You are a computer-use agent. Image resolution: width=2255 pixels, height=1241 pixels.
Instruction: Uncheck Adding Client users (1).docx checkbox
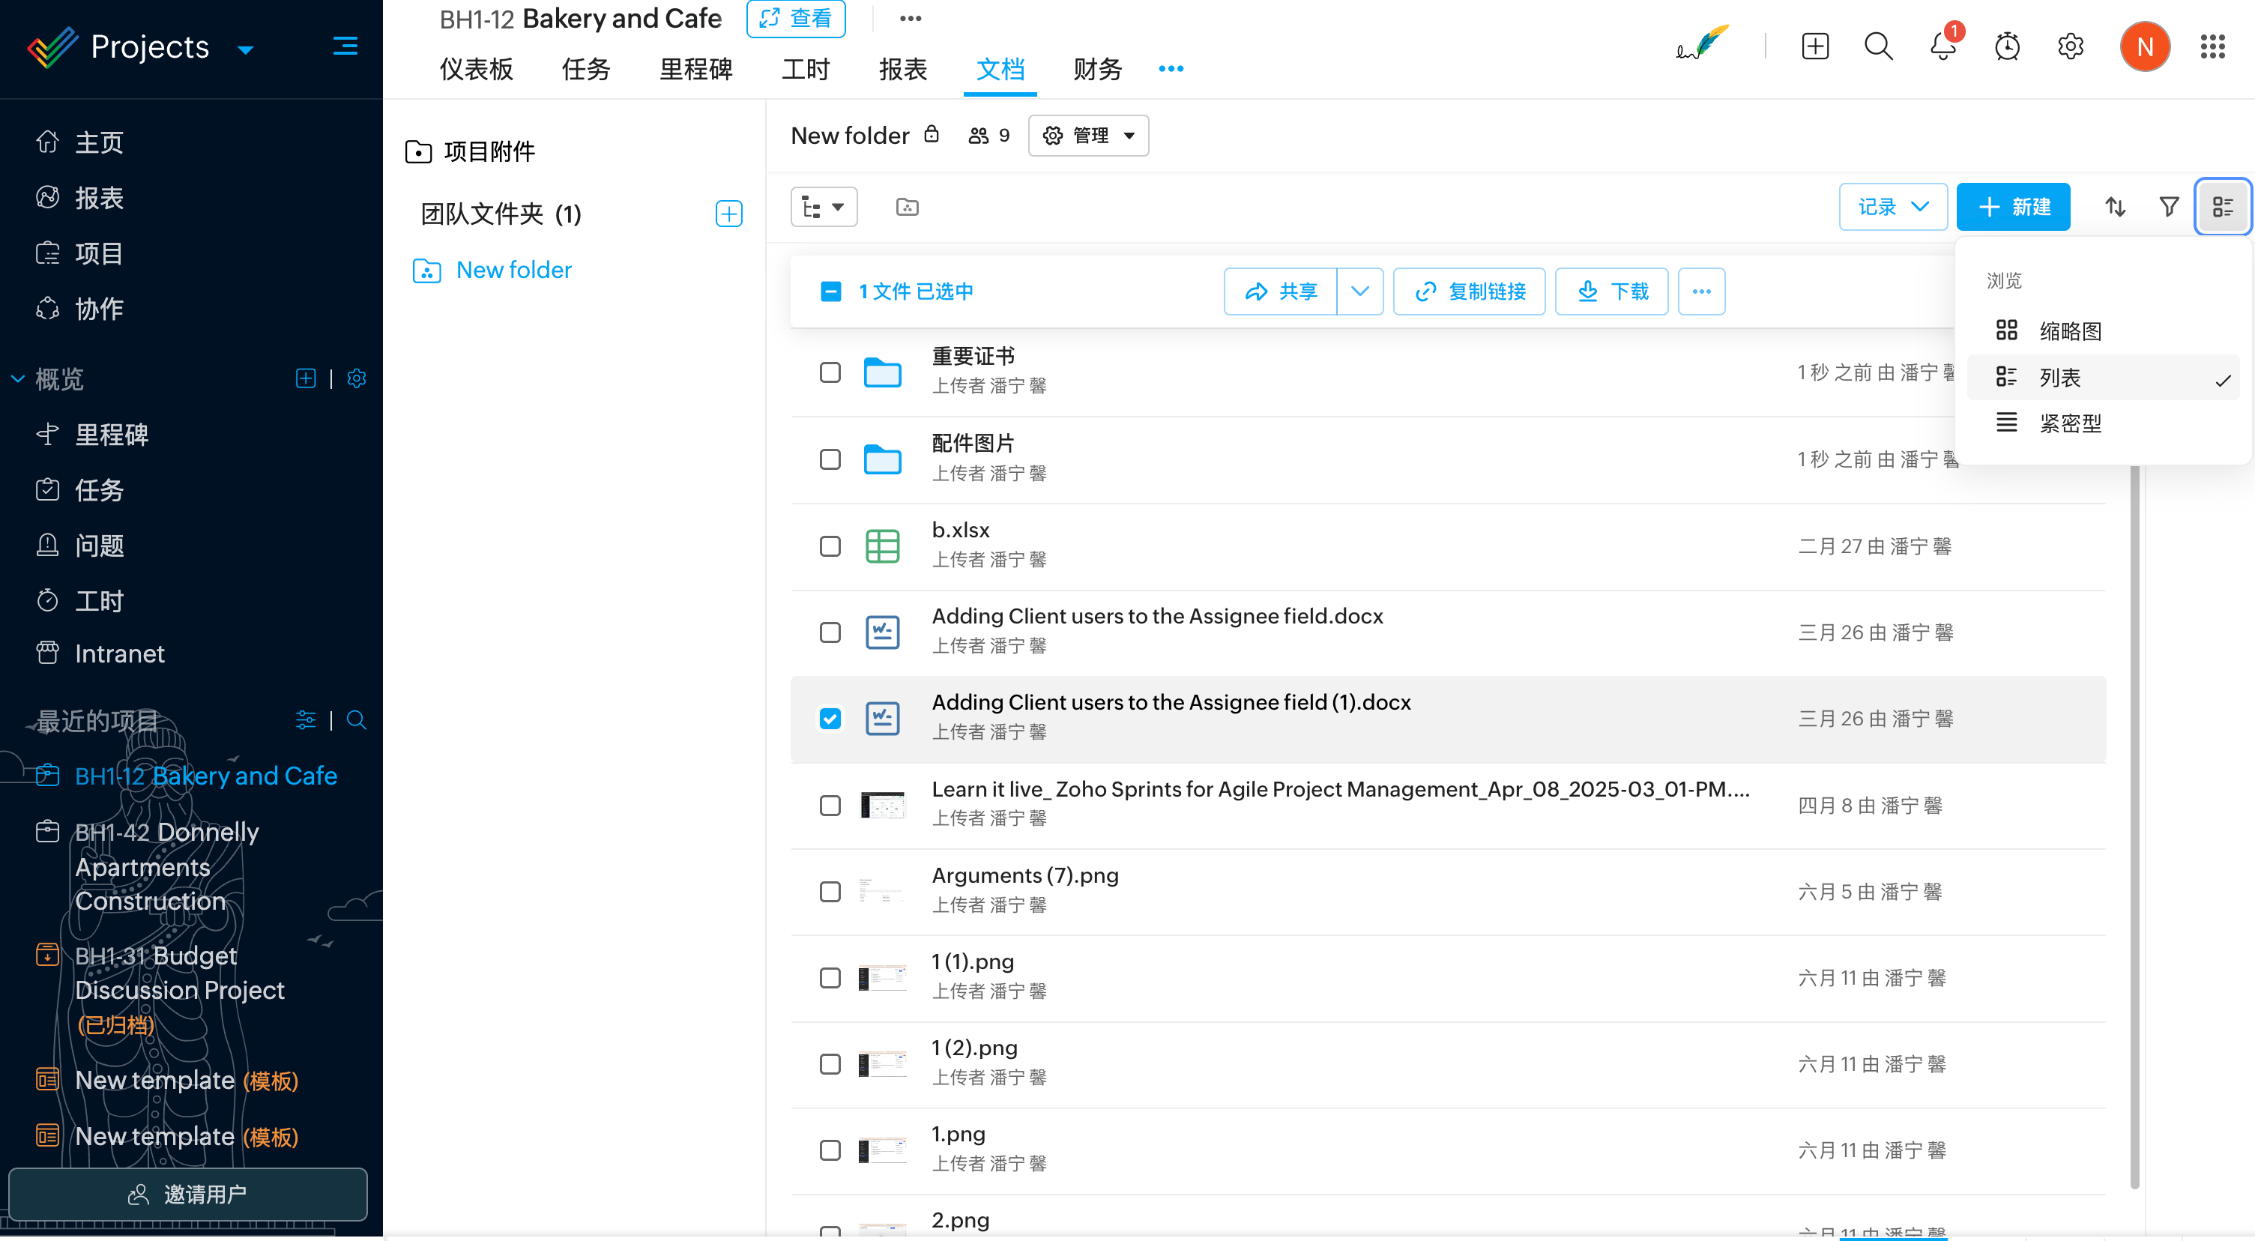tap(830, 719)
